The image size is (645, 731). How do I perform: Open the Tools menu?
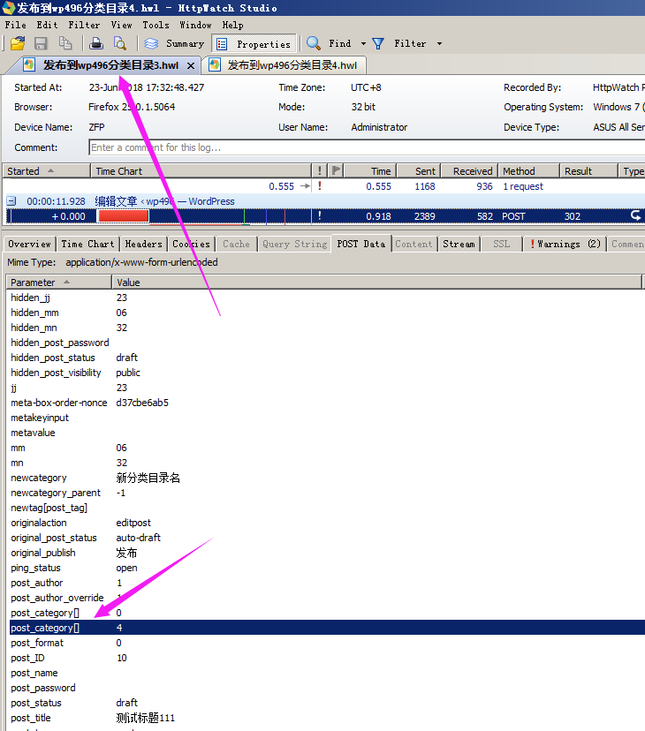point(156,26)
